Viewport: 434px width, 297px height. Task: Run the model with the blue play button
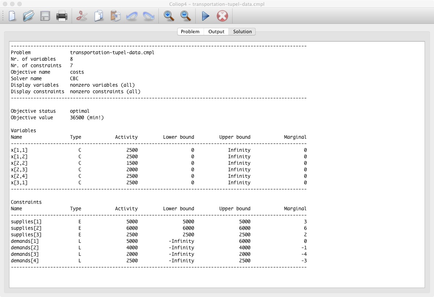pyautogui.click(x=205, y=16)
